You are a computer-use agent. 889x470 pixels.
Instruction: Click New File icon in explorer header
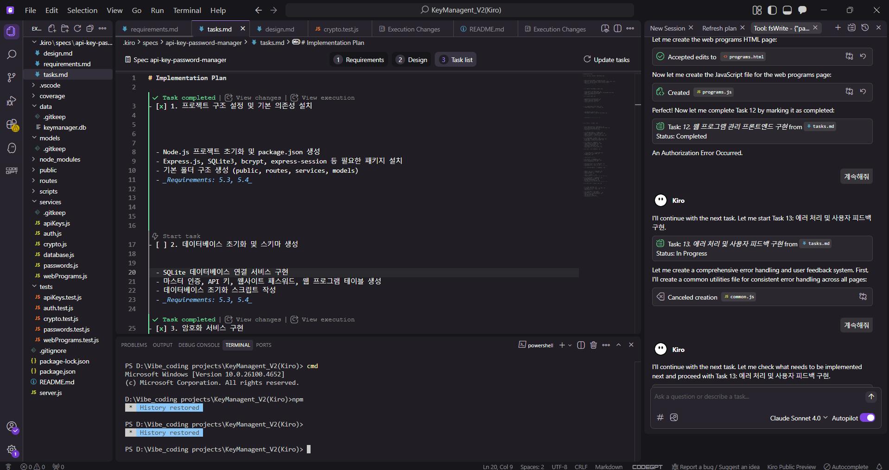tap(52, 29)
